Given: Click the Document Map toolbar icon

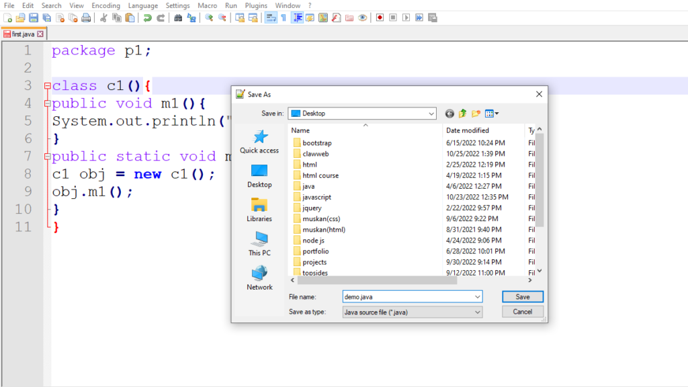Looking at the screenshot, I should [x=323, y=18].
